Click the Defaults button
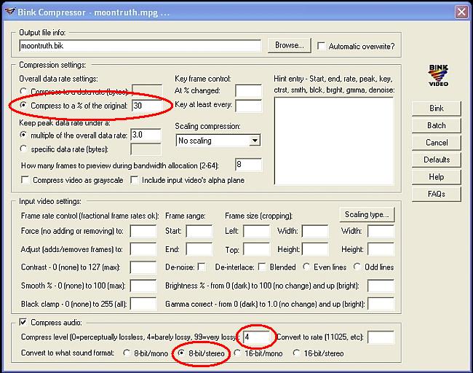This screenshot has height=373, width=473. 436,160
